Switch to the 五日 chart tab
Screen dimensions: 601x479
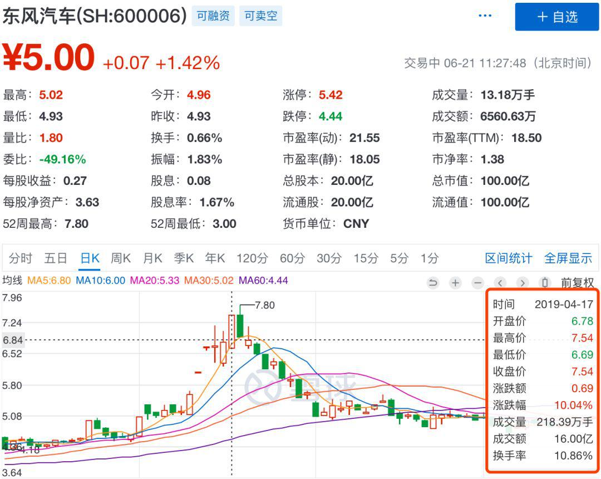tap(56, 258)
